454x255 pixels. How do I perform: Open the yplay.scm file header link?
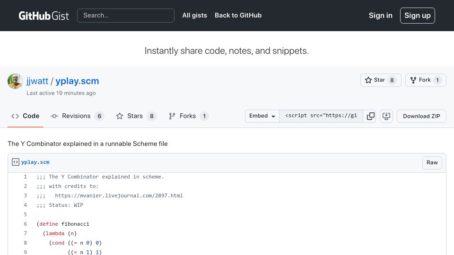click(35, 162)
